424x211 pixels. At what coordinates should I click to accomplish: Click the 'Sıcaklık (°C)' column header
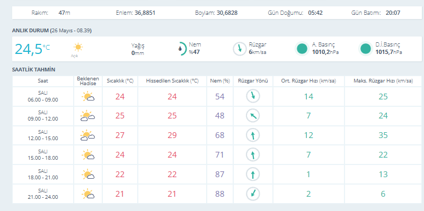point(120,81)
